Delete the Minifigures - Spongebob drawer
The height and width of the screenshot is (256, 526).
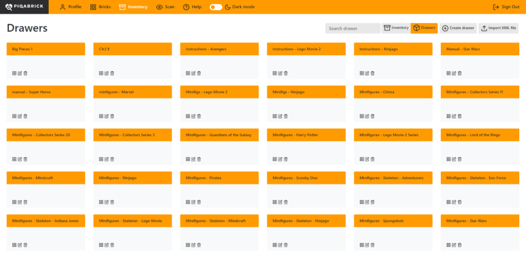(373, 245)
